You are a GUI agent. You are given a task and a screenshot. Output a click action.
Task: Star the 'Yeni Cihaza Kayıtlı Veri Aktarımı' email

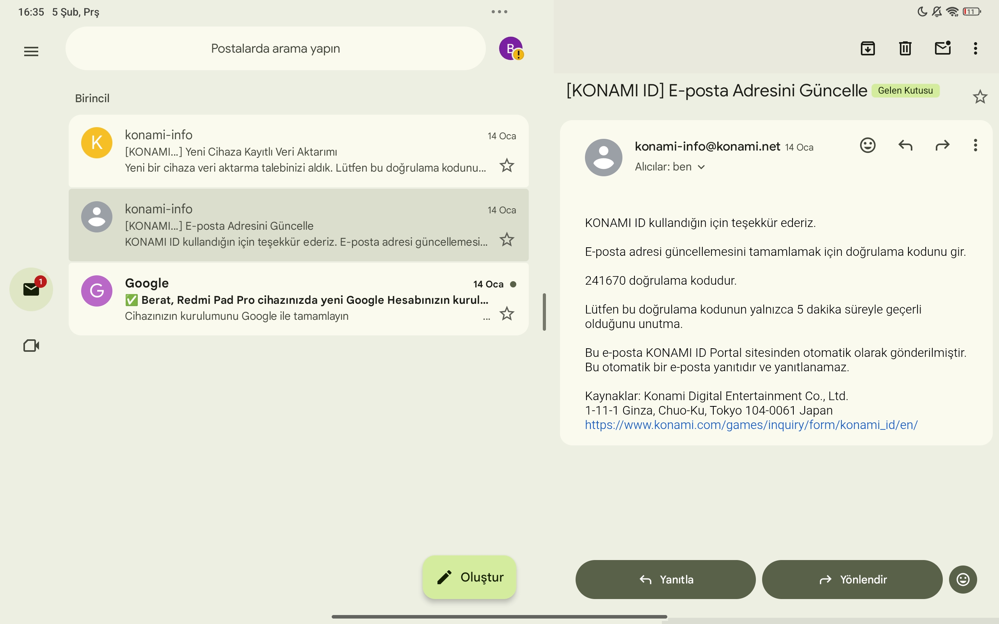click(x=507, y=165)
